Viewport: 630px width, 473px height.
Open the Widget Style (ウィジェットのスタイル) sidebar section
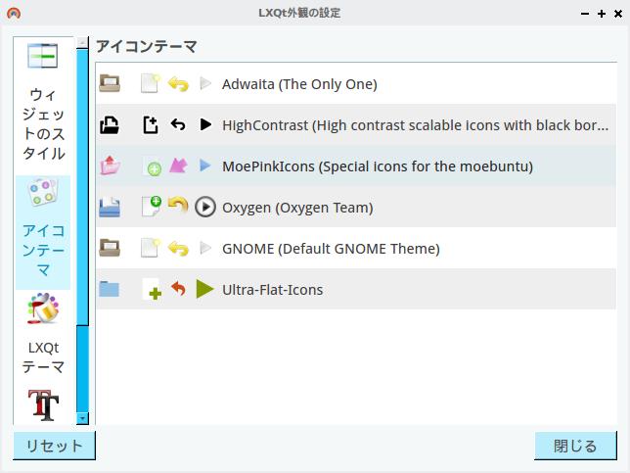(43, 103)
